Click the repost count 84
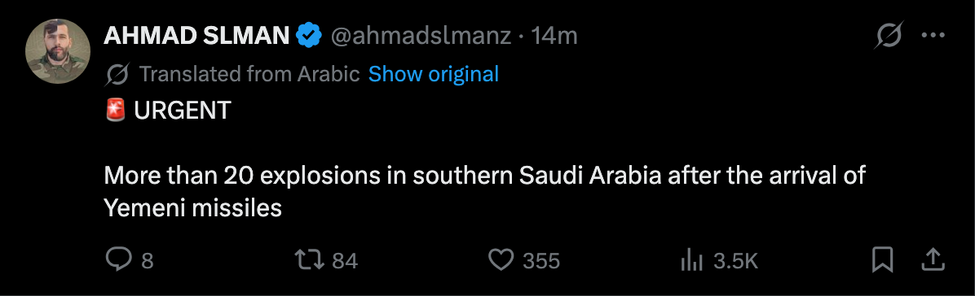The width and height of the screenshot is (975, 296). coord(345,261)
